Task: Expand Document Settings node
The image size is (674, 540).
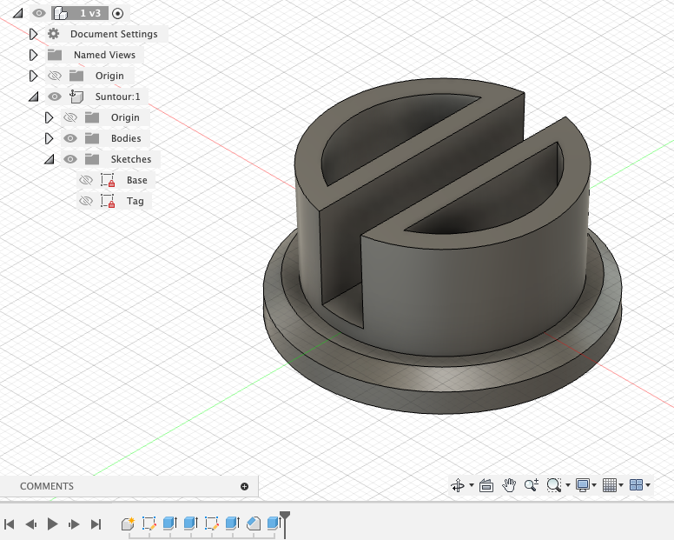Action: click(x=33, y=34)
